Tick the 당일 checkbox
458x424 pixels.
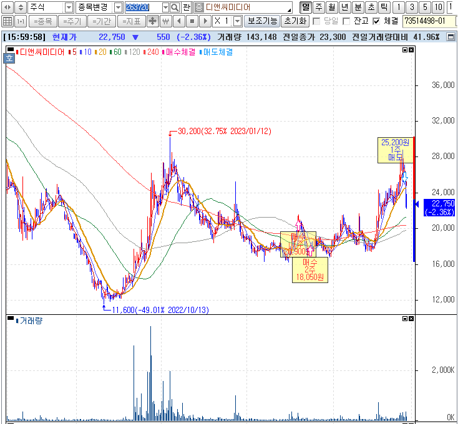coord(316,21)
